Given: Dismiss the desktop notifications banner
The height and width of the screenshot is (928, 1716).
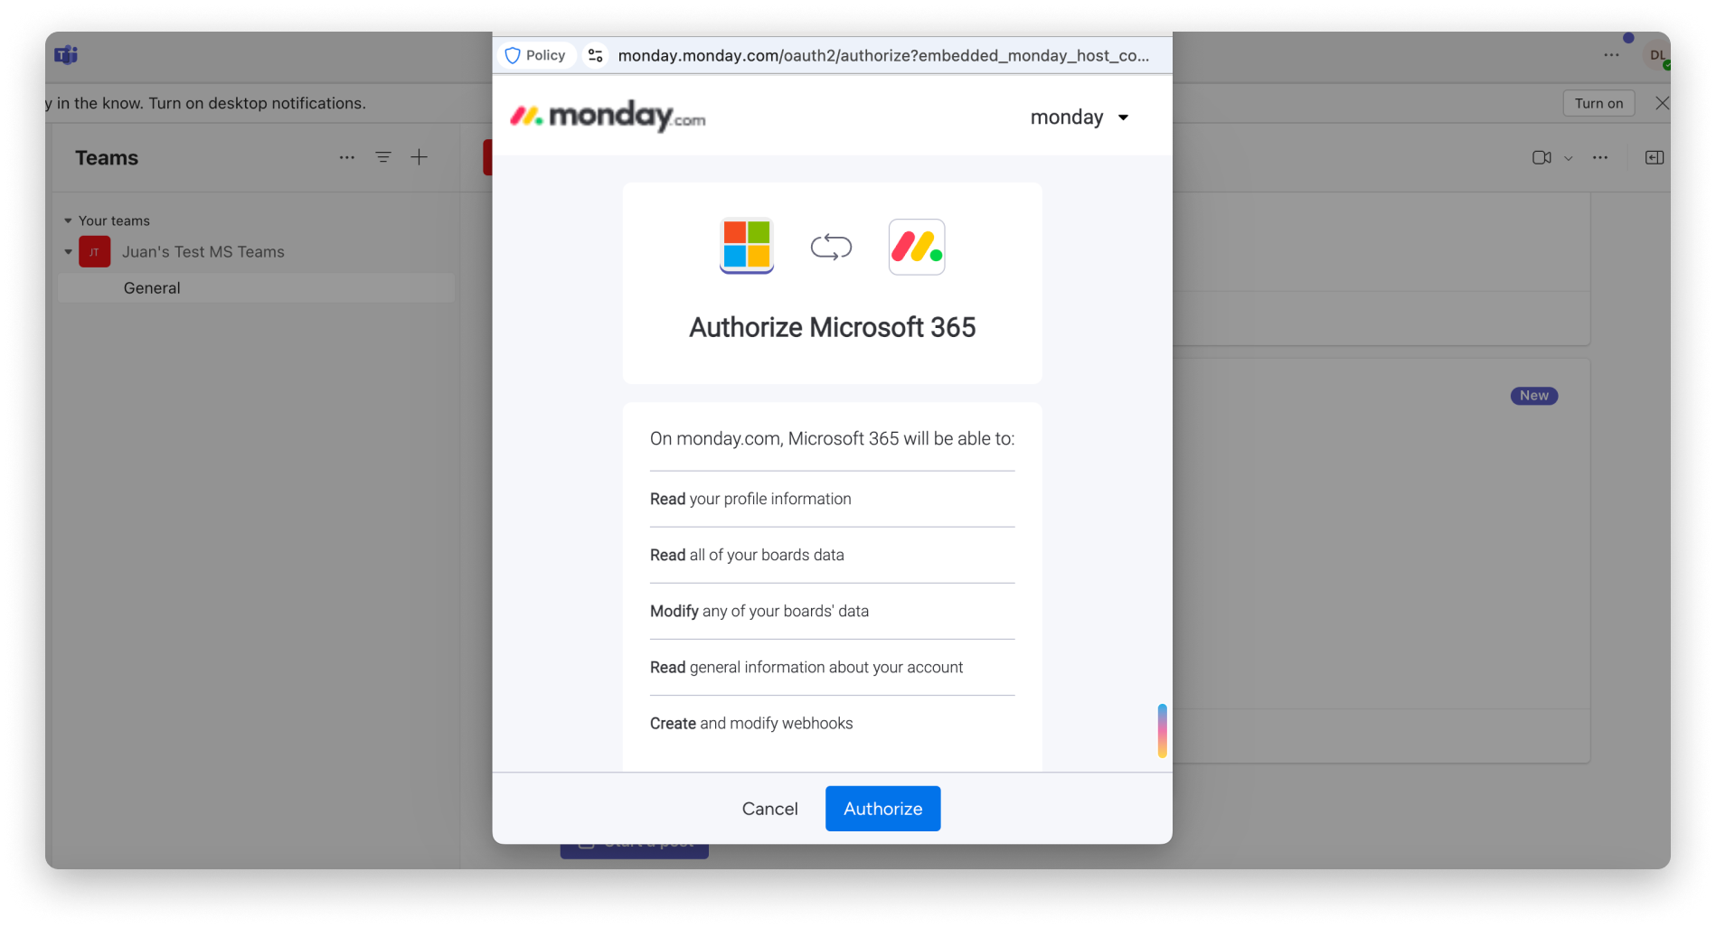Looking at the screenshot, I should [1662, 103].
